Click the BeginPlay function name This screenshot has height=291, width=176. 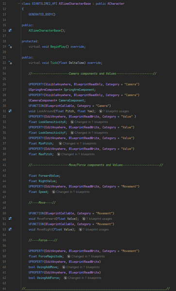click(x=58, y=47)
